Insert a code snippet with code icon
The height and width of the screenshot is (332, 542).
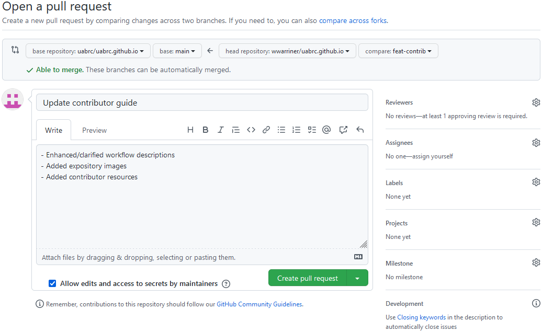click(x=251, y=130)
